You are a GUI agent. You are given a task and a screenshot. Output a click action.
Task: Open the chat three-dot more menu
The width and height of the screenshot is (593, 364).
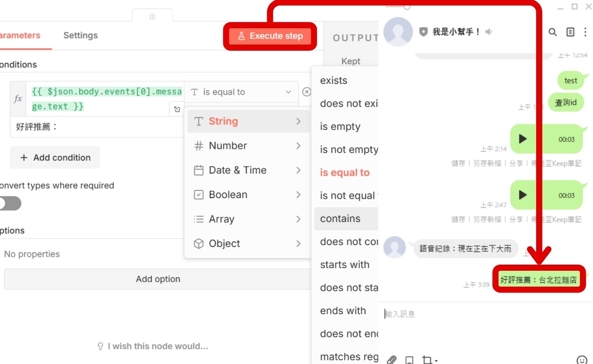[x=585, y=32]
